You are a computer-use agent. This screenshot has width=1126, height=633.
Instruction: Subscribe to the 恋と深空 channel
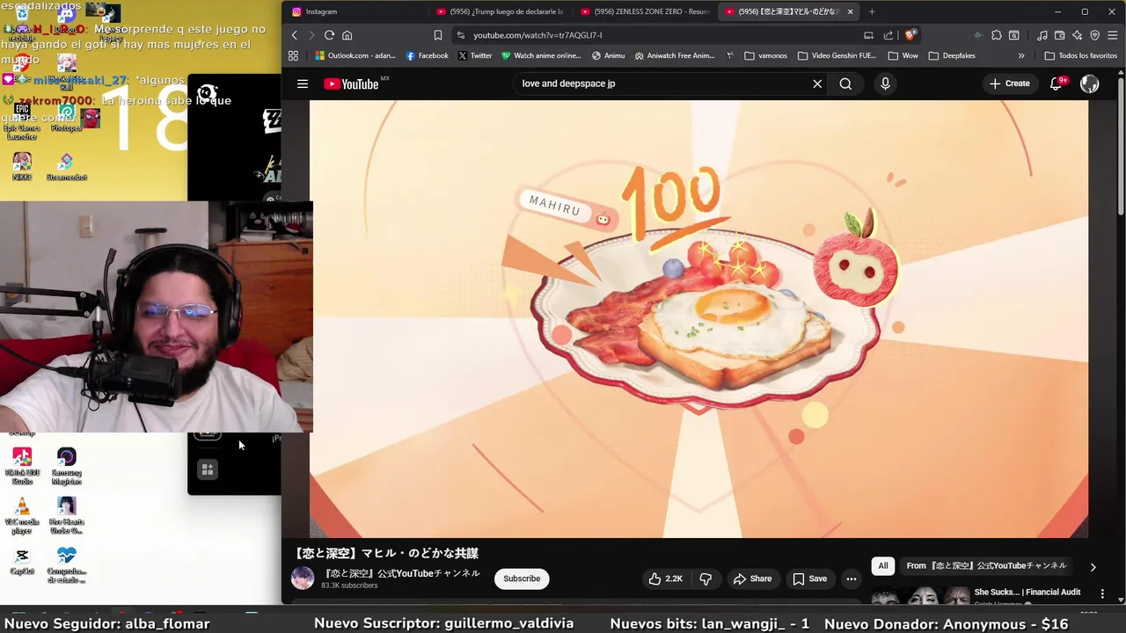(522, 578)
